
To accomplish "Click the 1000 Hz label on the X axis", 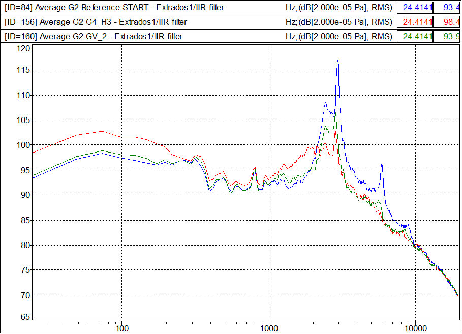I will (x=269, y=328).
